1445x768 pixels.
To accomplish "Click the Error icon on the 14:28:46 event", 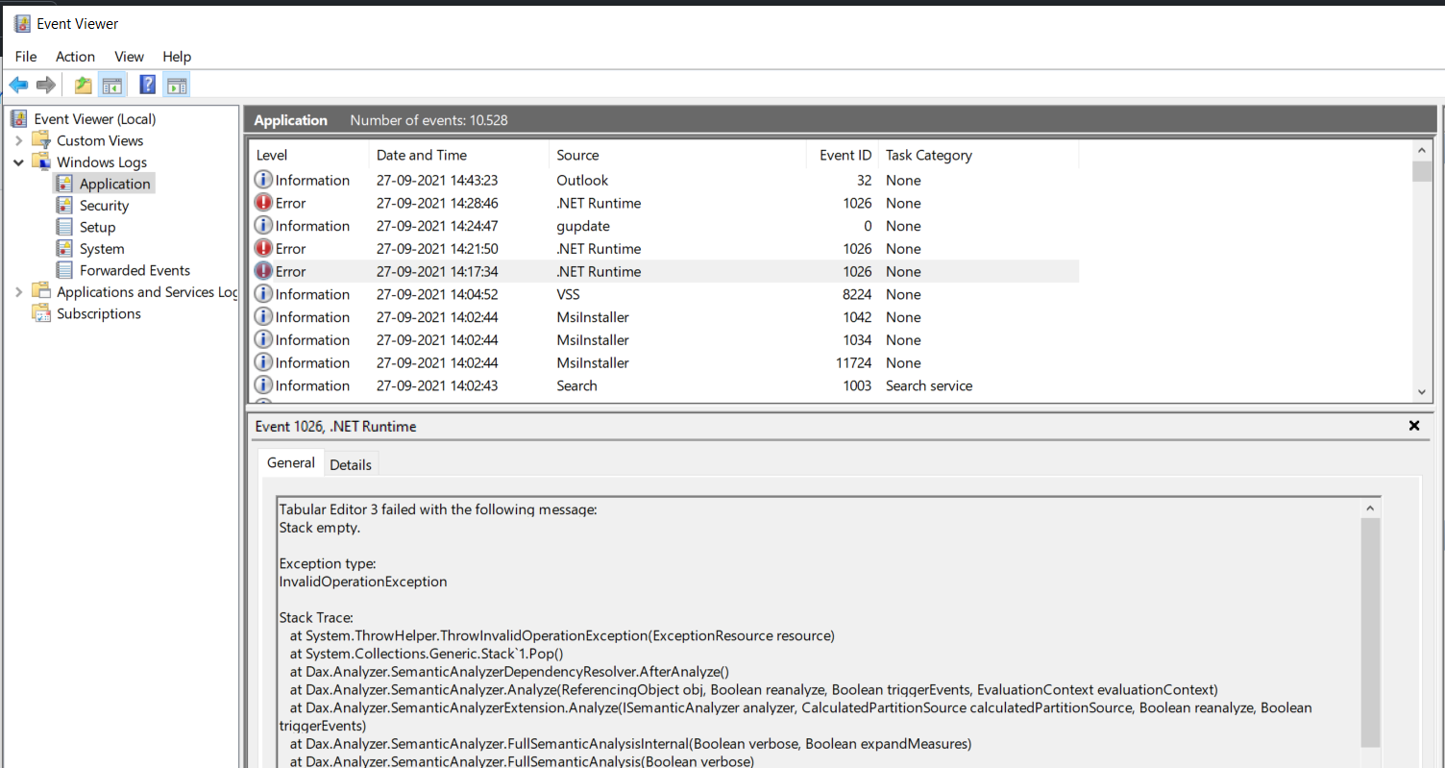I will pyautogui.click(x=262, y=203).
